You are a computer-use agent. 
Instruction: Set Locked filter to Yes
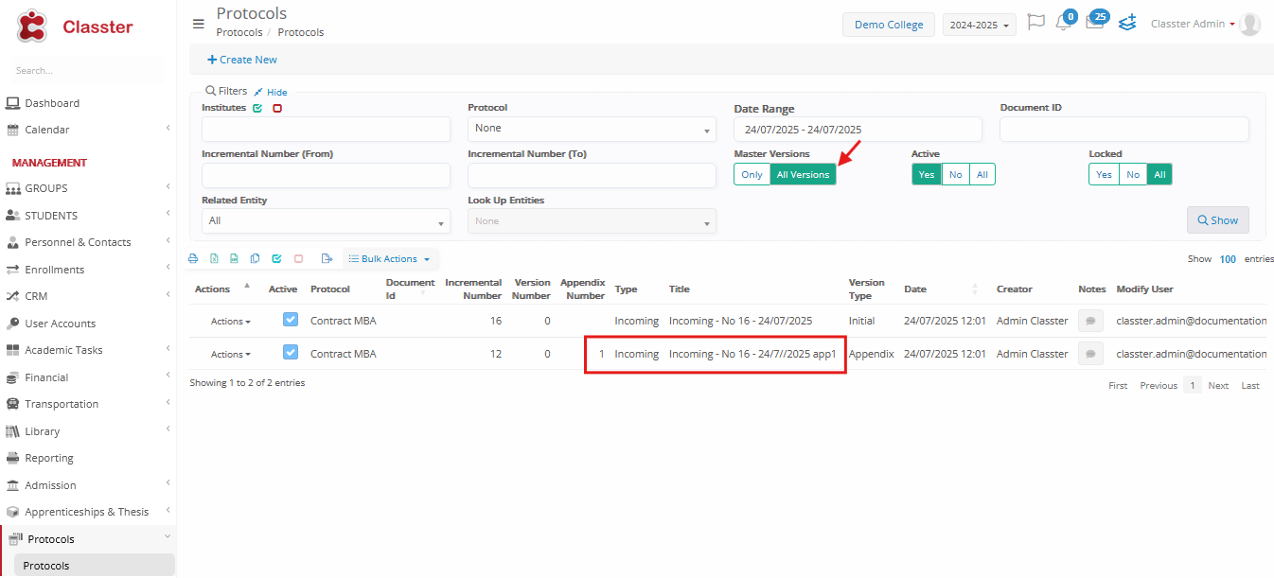coord(1104,174)
